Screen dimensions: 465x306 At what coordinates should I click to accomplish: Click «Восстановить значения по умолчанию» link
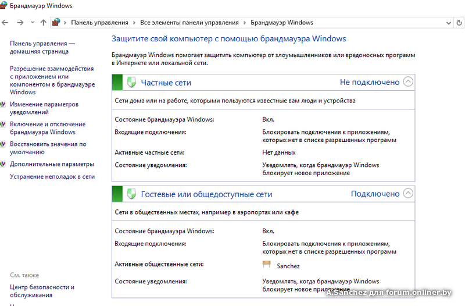pos(48,148)
